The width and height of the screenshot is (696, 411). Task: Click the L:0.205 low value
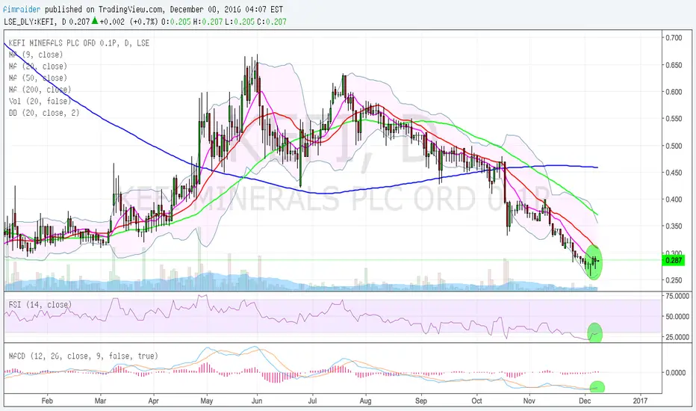point(240,22)
